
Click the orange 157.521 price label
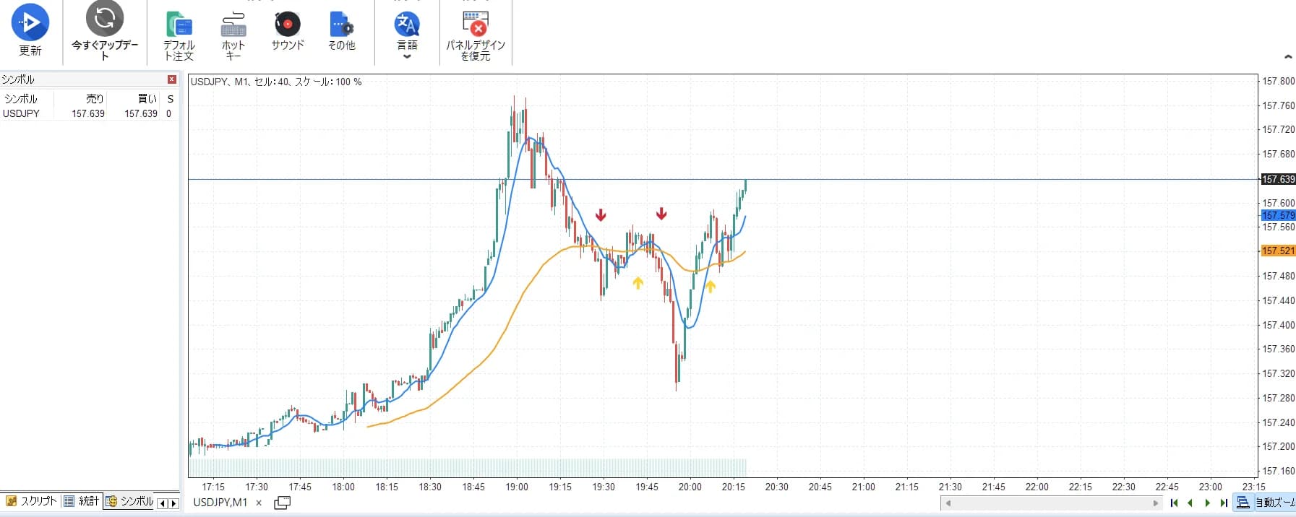(1278, 251)
